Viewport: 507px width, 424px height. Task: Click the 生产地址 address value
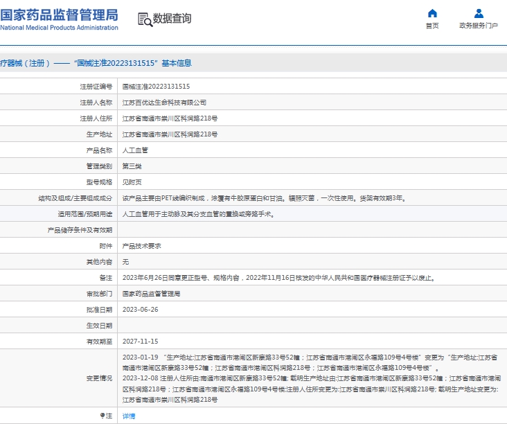pyautogui.click(x=170, y=134)
